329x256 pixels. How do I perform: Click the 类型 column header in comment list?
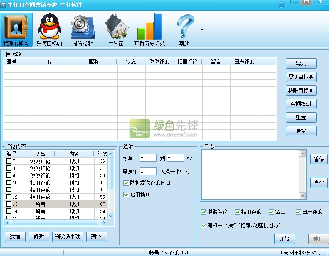click(40, 154)
